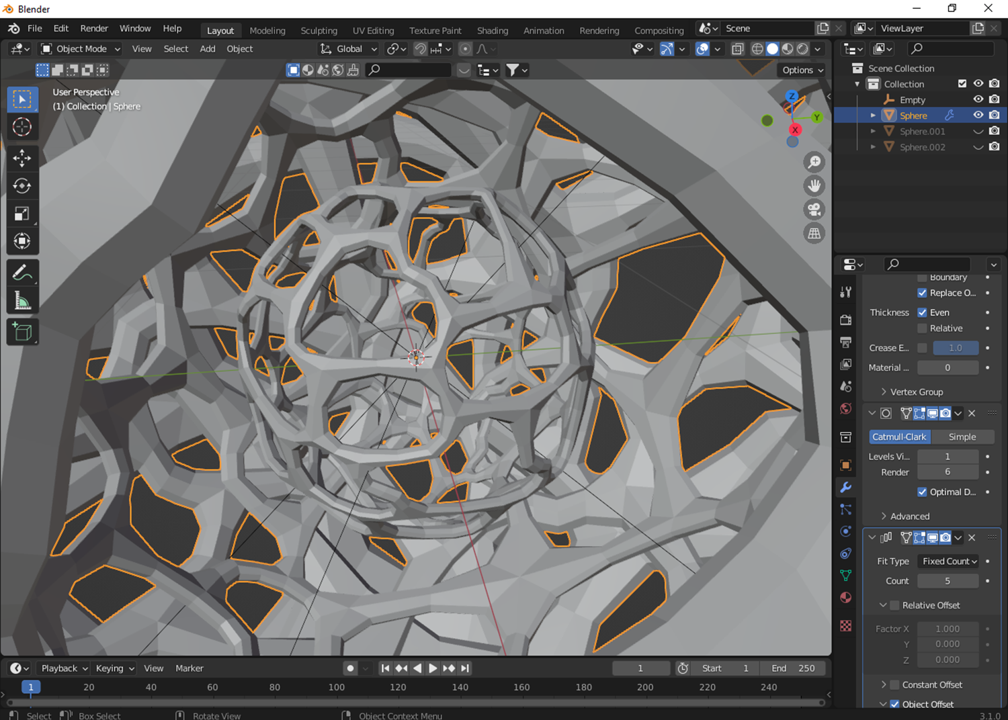1008x720 pixels.
Task: Open viewport Options dropdown
Action: (802, 70)
